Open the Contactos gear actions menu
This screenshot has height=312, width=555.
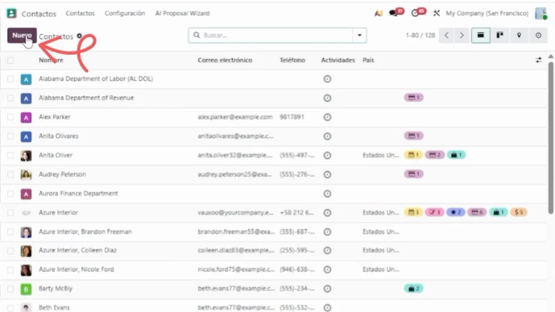point(80,36)
